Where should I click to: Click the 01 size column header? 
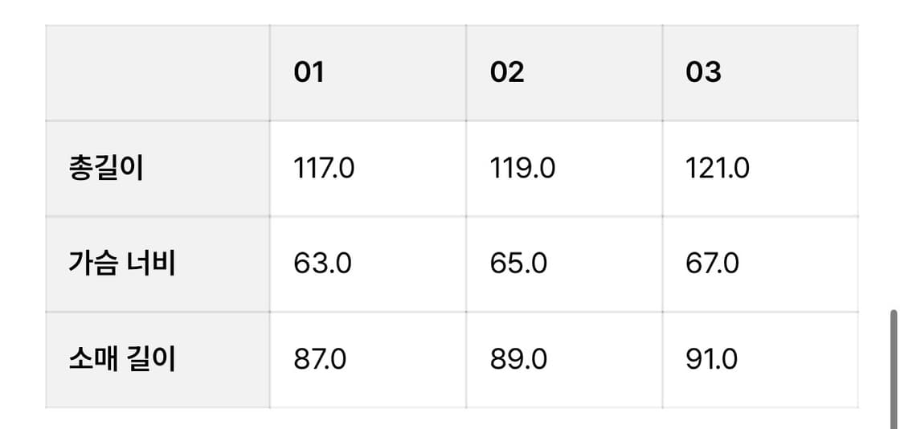coord(309,73)
